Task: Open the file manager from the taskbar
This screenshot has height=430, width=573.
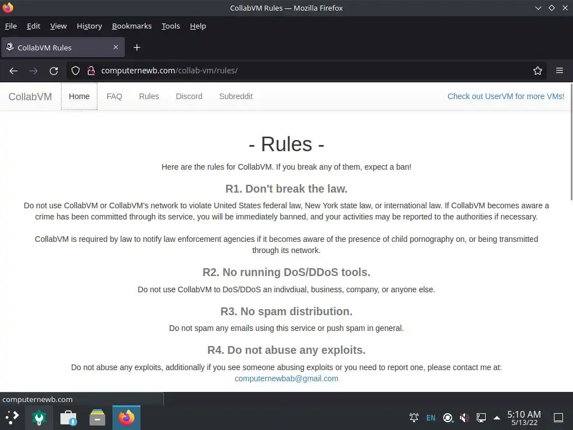Action: coord(97,418)
